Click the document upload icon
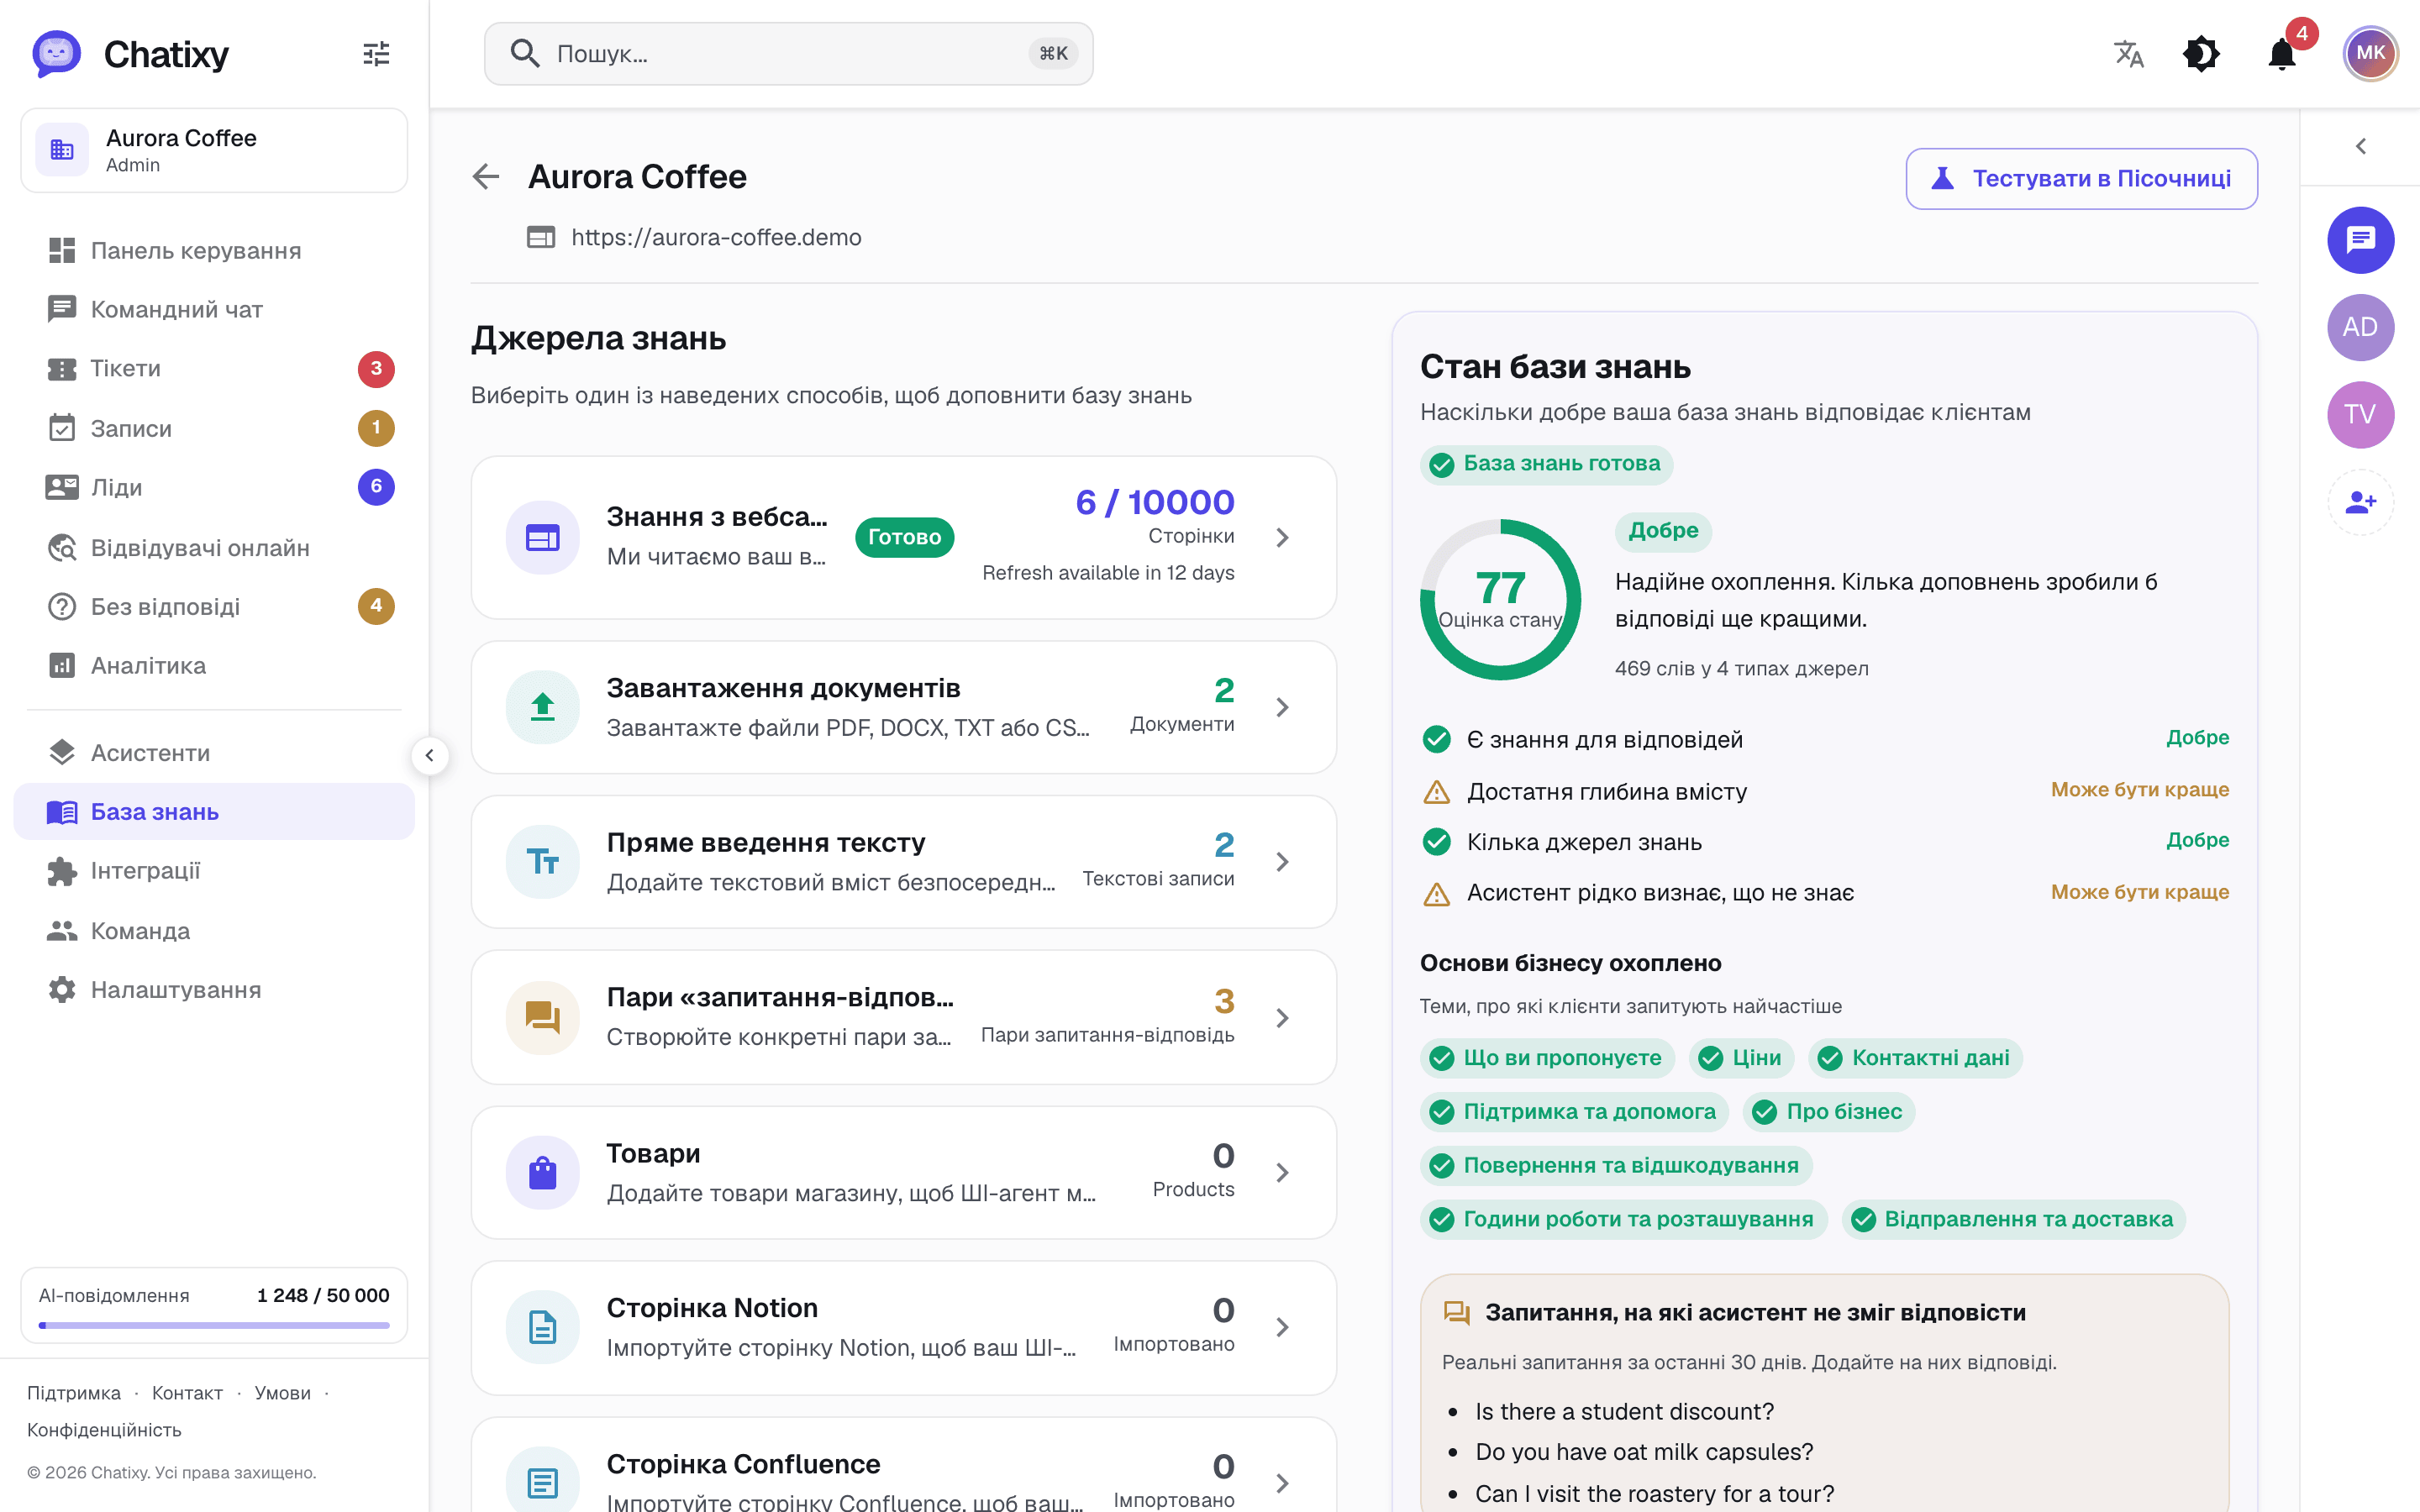The image size is (2420, 1512). coord(542,707)
